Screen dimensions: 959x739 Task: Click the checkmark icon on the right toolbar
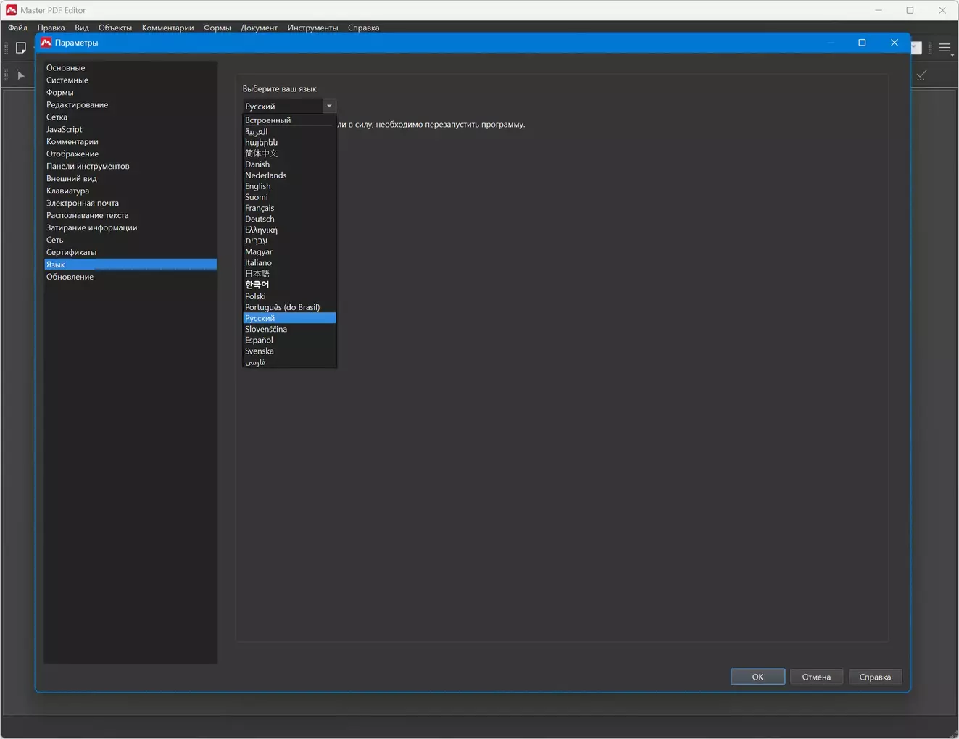[921, 75]
